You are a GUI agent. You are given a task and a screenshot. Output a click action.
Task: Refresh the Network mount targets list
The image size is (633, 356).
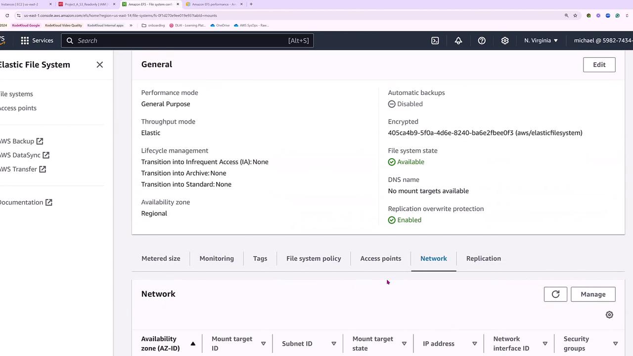[x=555, y=294]
